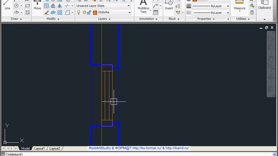This screenshot has height=156, width=278.
Task: Go to previous layout tab arrow
Action: [x=8, y=148]
